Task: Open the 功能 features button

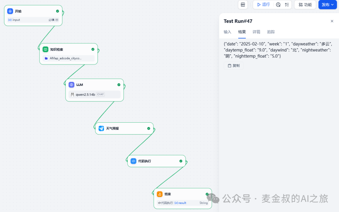Action: [x=305, y=5]
